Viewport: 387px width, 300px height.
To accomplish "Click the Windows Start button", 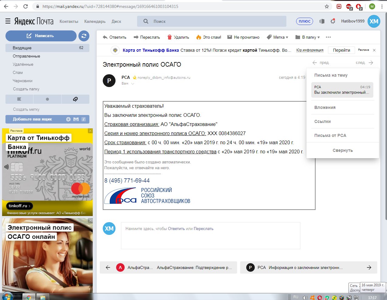I will [x=7, y=296].
